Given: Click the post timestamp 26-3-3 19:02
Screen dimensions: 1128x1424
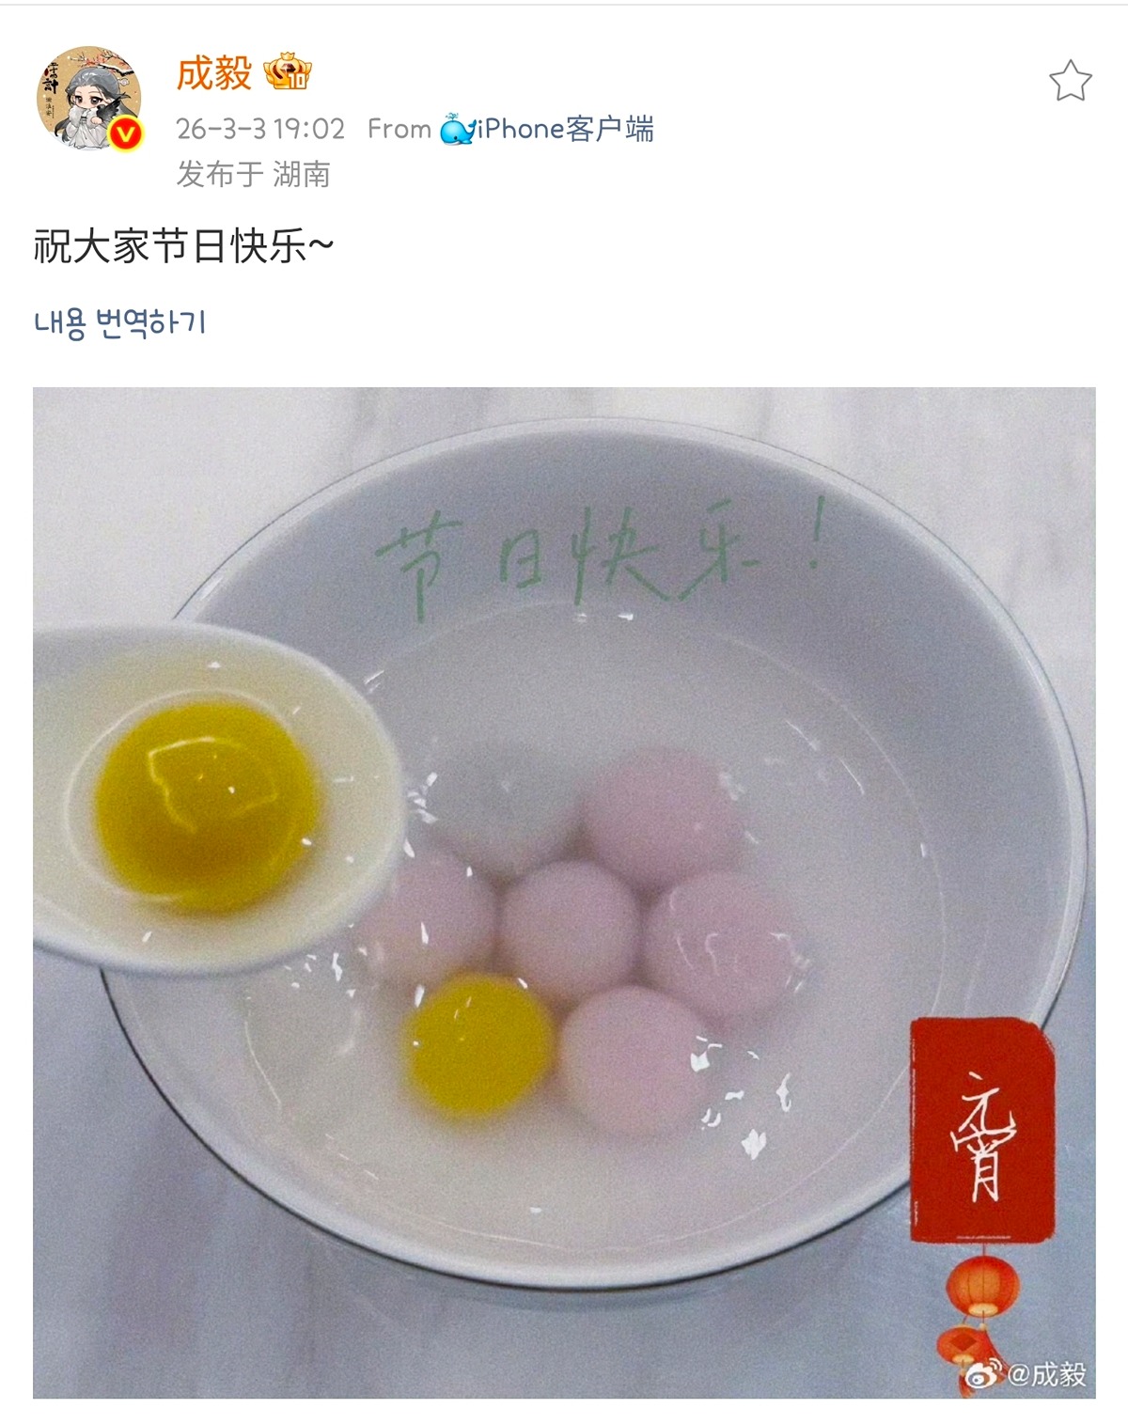Looking at the screenshot, I should [x=260, y=129].
